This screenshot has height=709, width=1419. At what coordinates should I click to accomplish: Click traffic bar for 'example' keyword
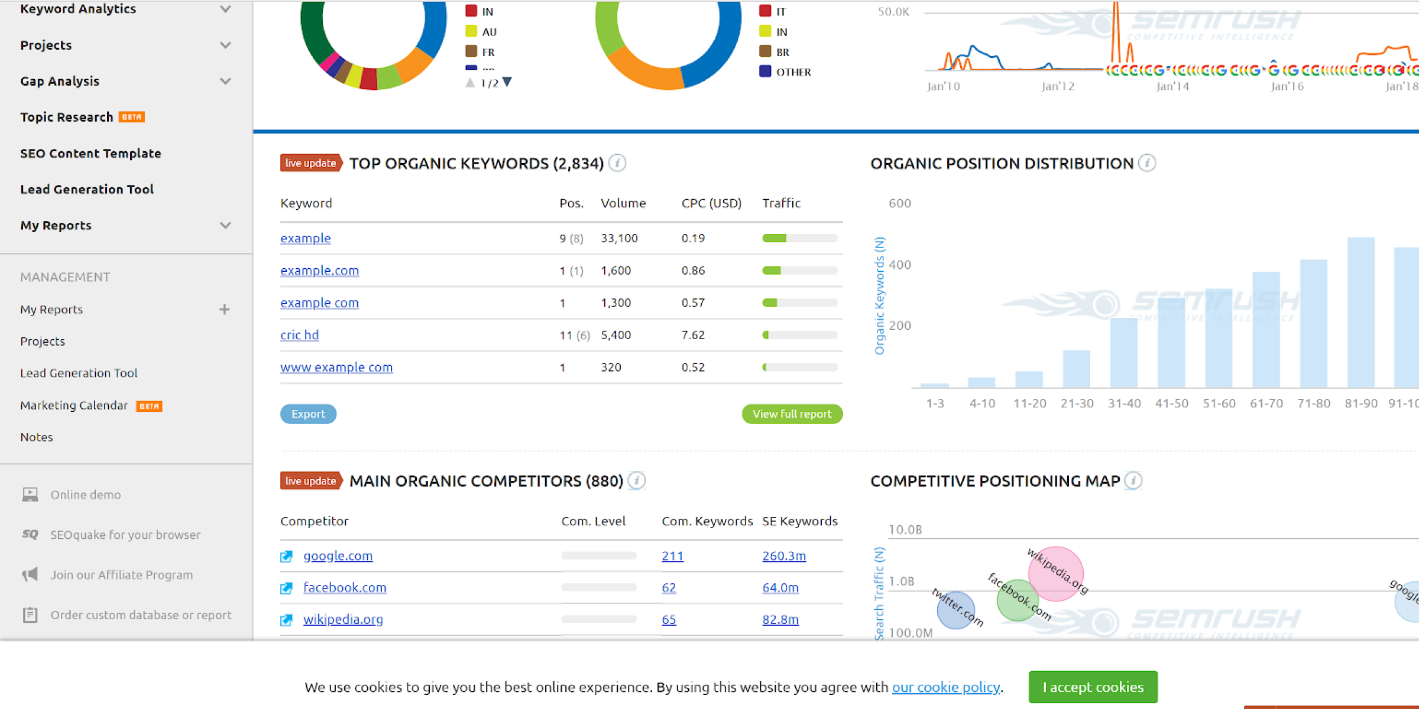(x=800, y=238)
